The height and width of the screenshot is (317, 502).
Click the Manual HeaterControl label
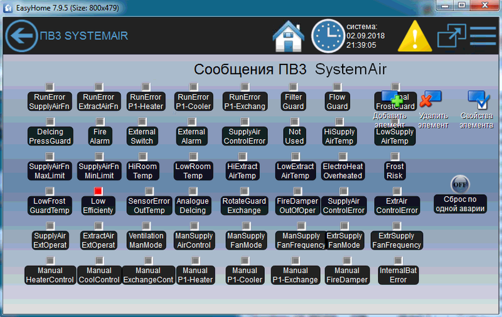tap(50, 275)
